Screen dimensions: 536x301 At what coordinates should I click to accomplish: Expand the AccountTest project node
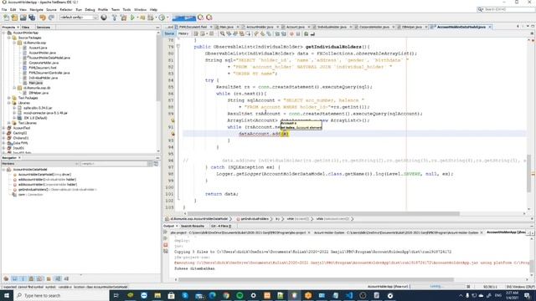coord(3,128)
